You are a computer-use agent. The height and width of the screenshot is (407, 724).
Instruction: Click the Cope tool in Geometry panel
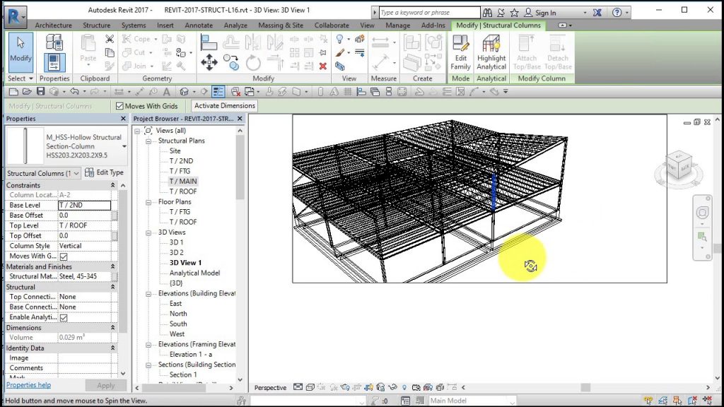[137, 40]
